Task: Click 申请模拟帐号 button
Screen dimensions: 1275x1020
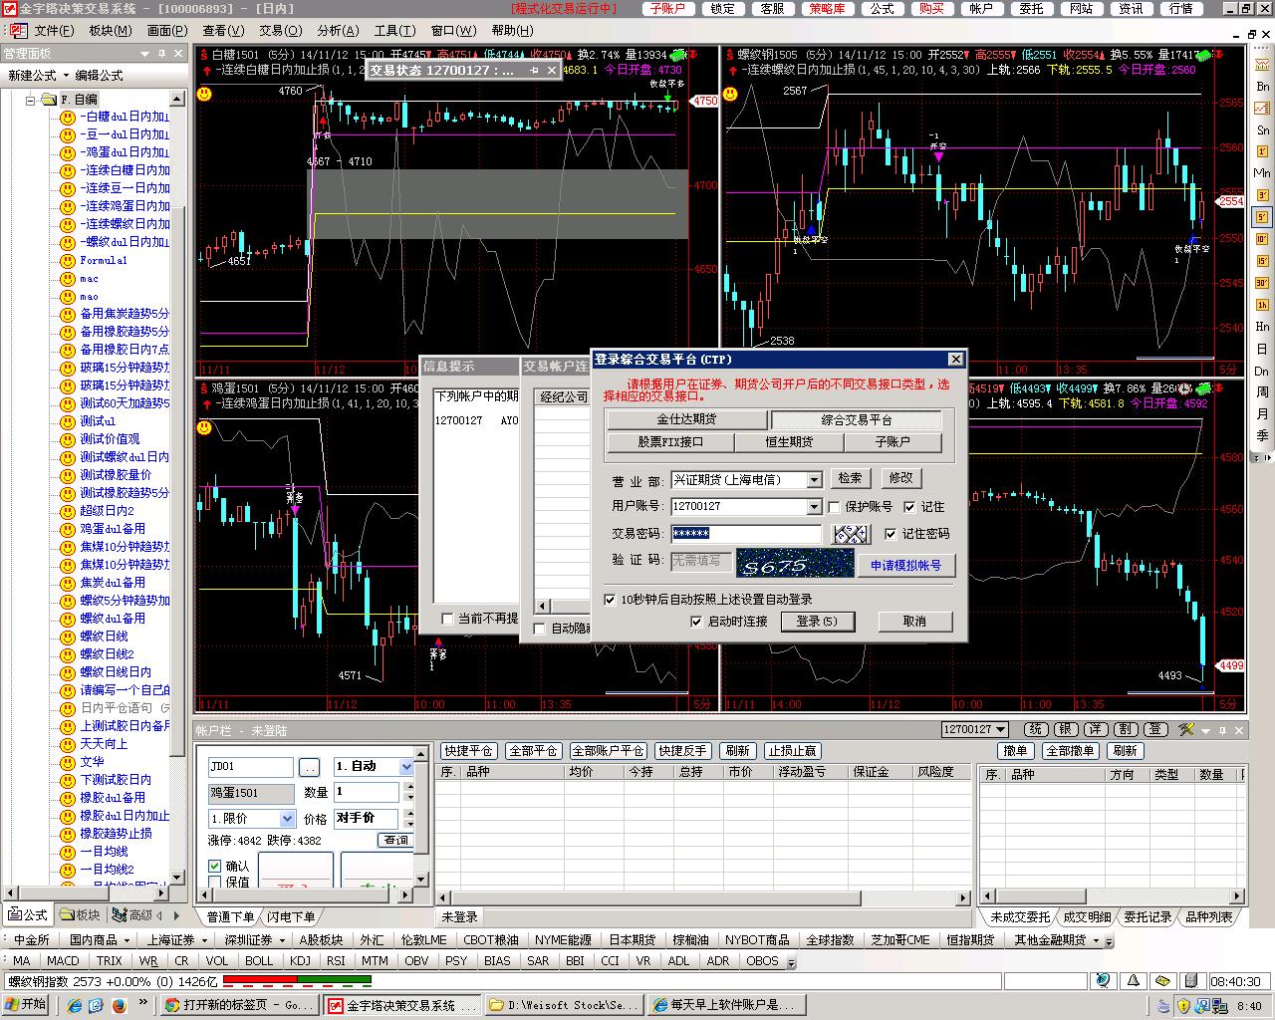Action: click(906, 566)
